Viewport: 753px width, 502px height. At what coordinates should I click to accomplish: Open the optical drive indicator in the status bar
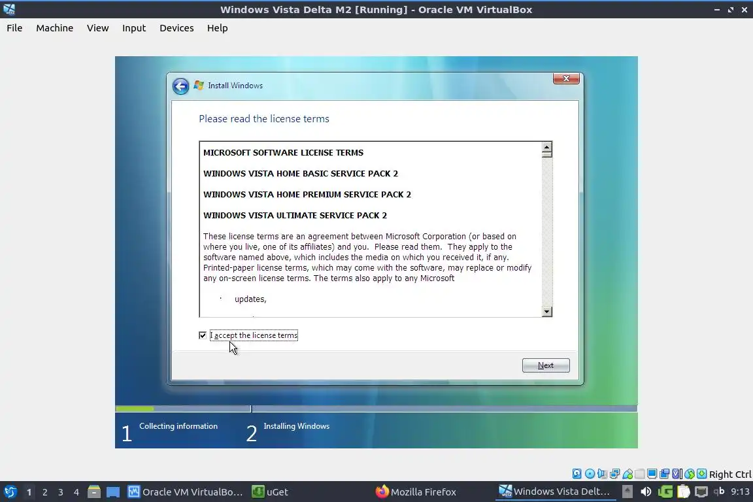(590, 474)
